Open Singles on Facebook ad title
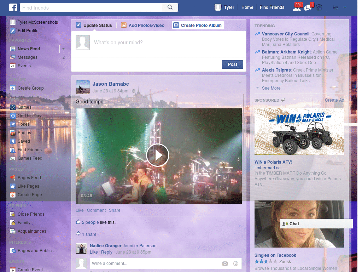This screenshot has height=272, width=362. pos(275,255)
